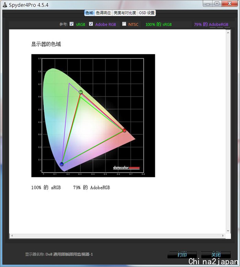Click the NTSC label text
Screen dimensions: 240x267
[133, 24]
